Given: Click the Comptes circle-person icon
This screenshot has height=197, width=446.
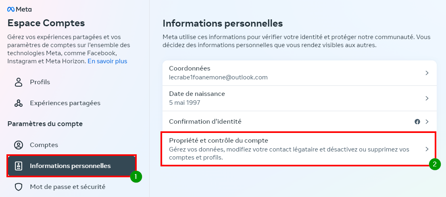Looking at the screenshot, I should point(19,145).
